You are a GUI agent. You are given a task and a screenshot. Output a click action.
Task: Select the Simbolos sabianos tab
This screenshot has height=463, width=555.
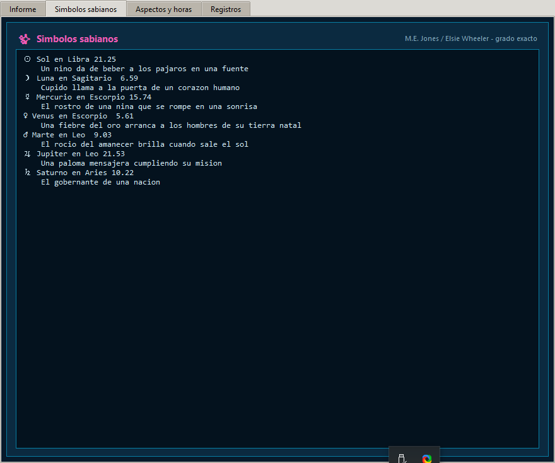pos(86,9)
